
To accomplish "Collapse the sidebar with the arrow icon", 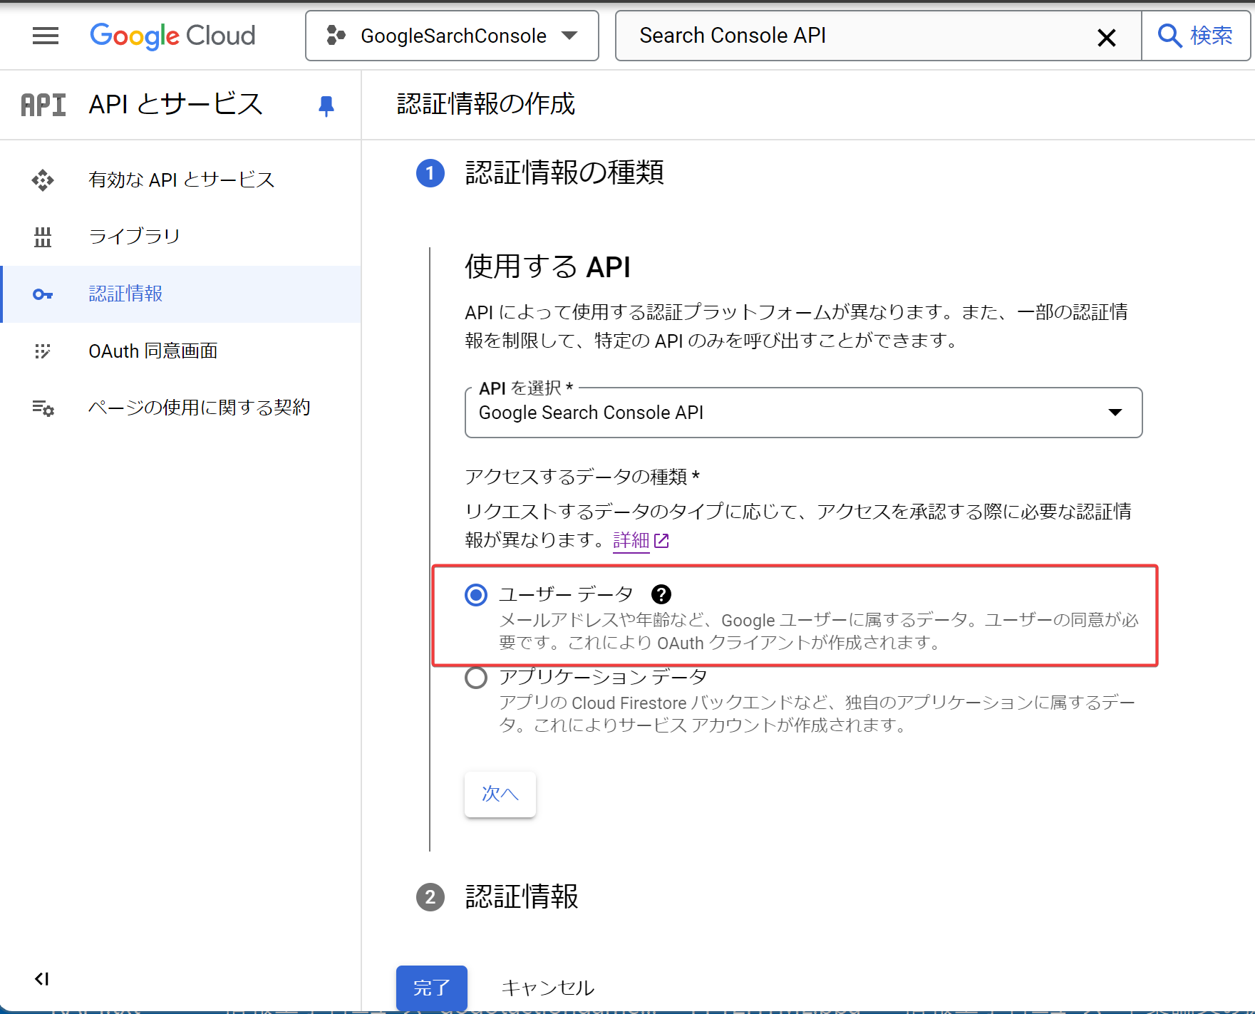I will click(42, 978).
